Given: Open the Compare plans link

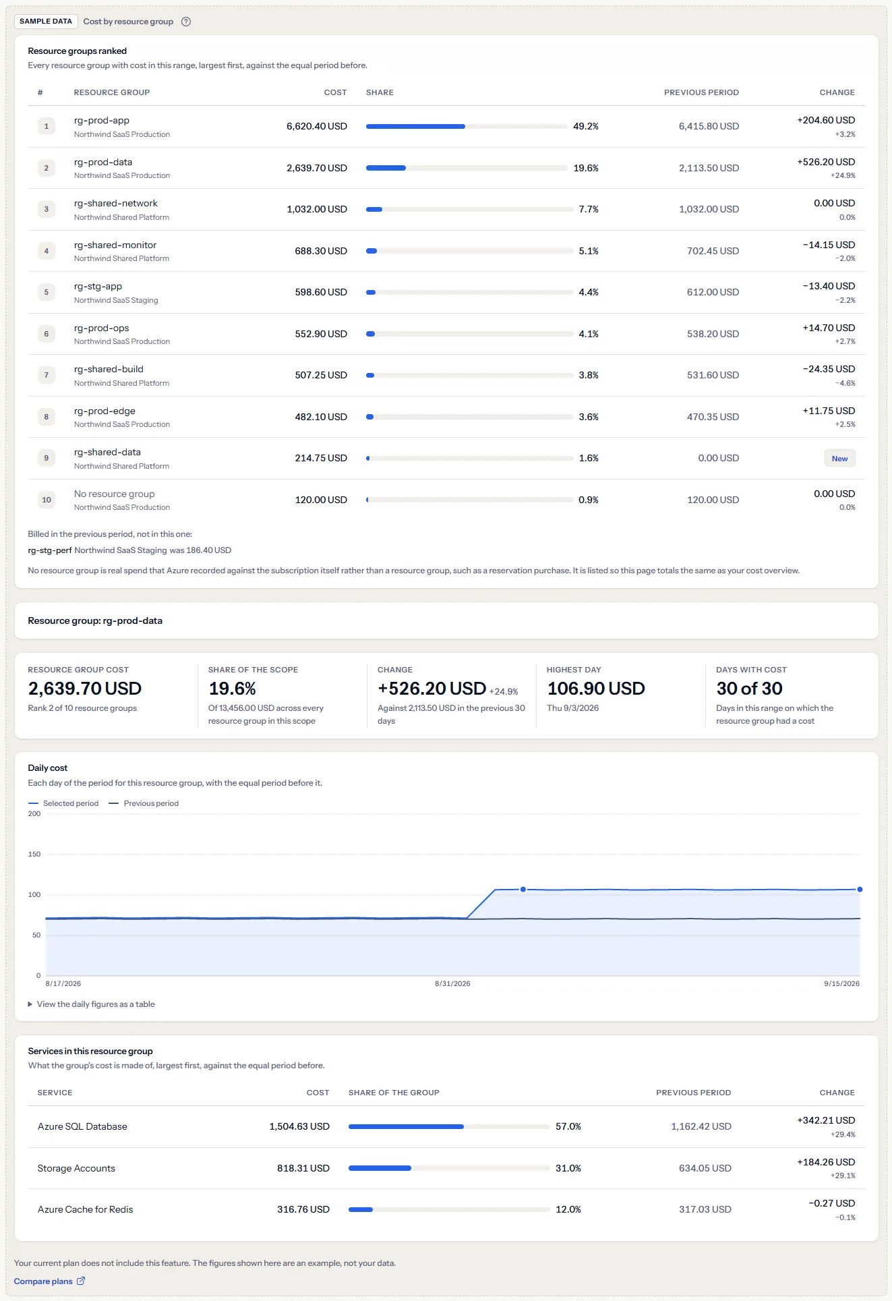Looking at the screenshot, I should (49, 1281).
